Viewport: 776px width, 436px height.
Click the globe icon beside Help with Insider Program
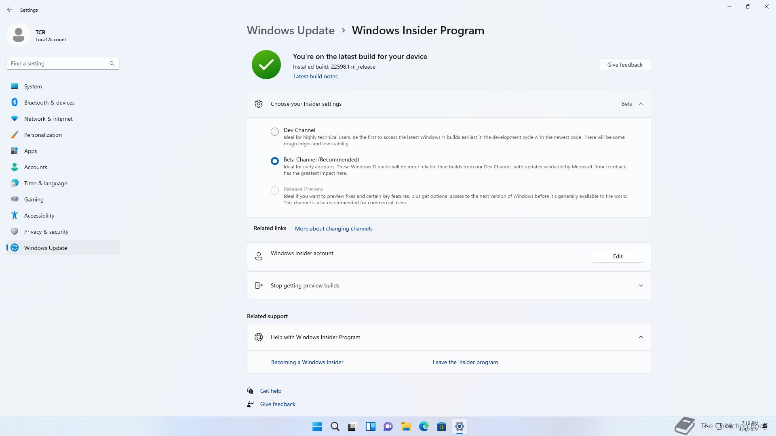click(259, 337)
